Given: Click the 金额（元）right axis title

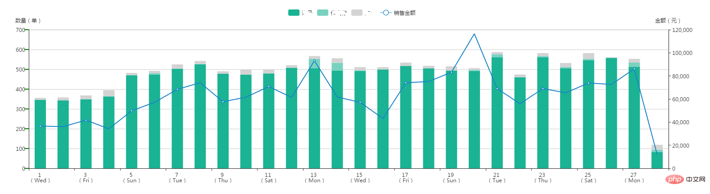Looking at the screenshot, I should [667, 21].
